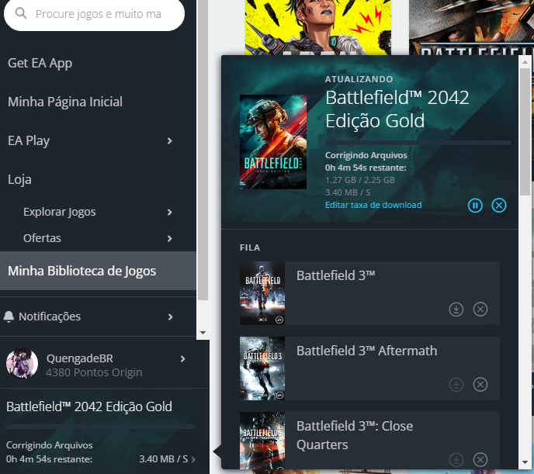This screenshot has width=534, height=474.
Task: Click the FILA queue heading
Action: 250,247
